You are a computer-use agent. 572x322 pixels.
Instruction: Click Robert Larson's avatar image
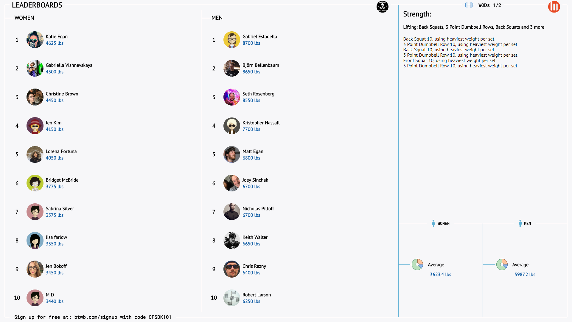(231, 298)
